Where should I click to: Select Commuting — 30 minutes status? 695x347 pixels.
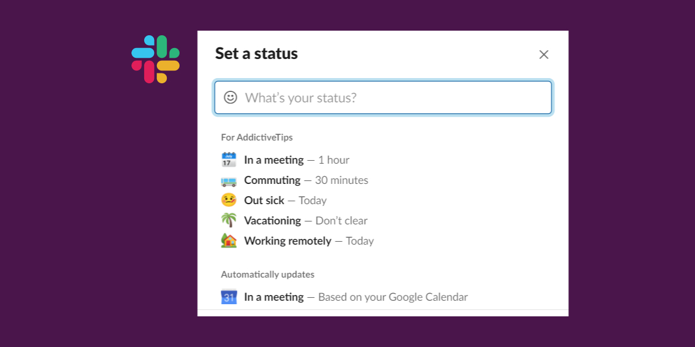coord(306,180)
